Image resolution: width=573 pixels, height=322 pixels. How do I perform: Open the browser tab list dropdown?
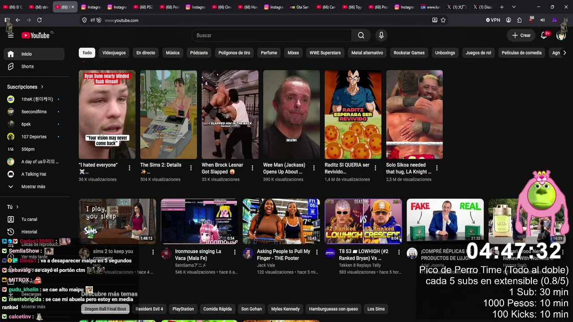[x=514, y=7]
